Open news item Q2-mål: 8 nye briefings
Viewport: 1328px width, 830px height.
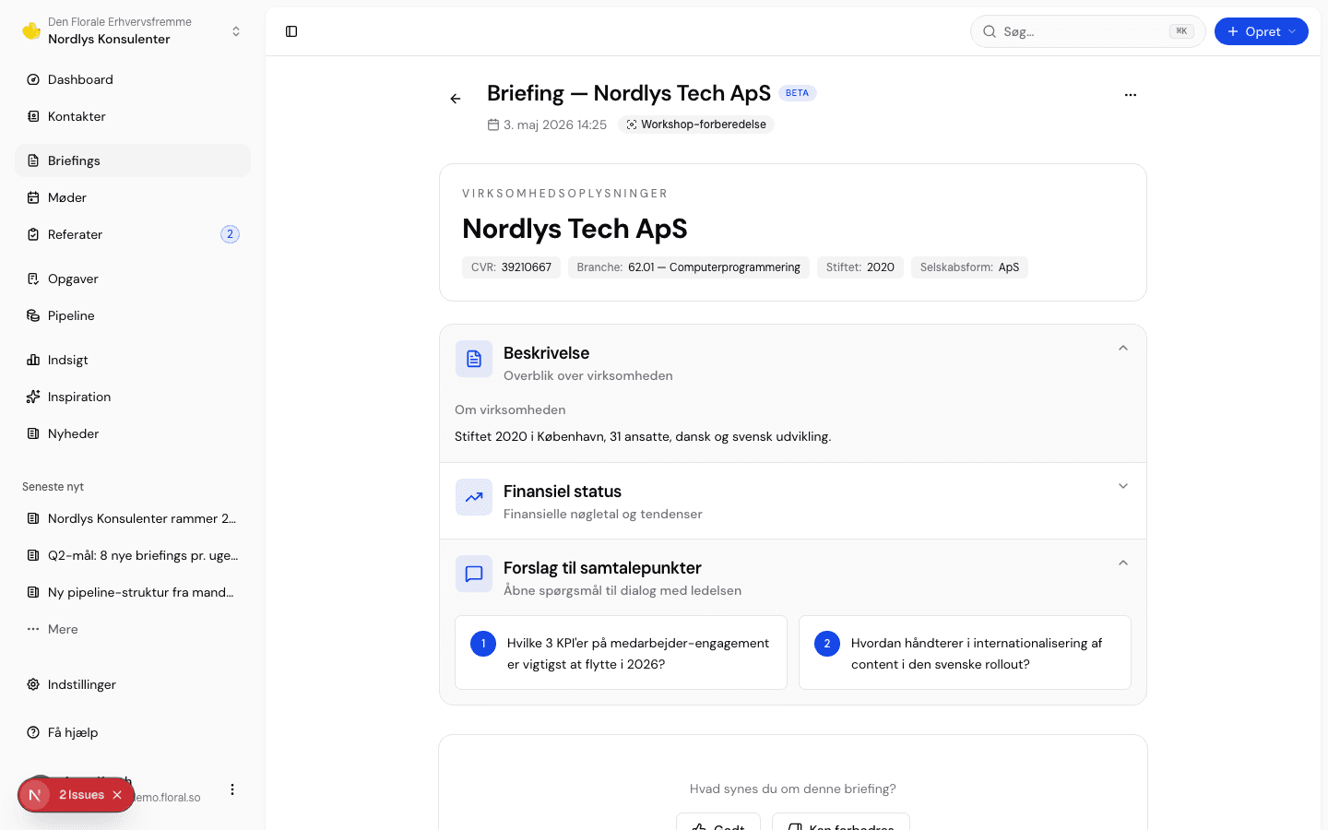(133, 555)
